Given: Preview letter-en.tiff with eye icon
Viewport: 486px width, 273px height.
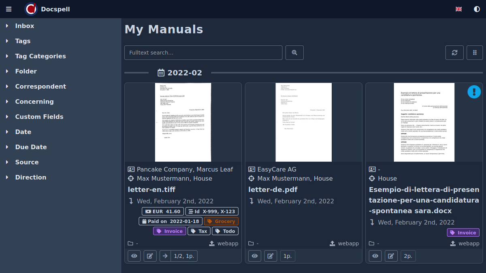Looking at the screenshot, I should click(x=134, y=256).
